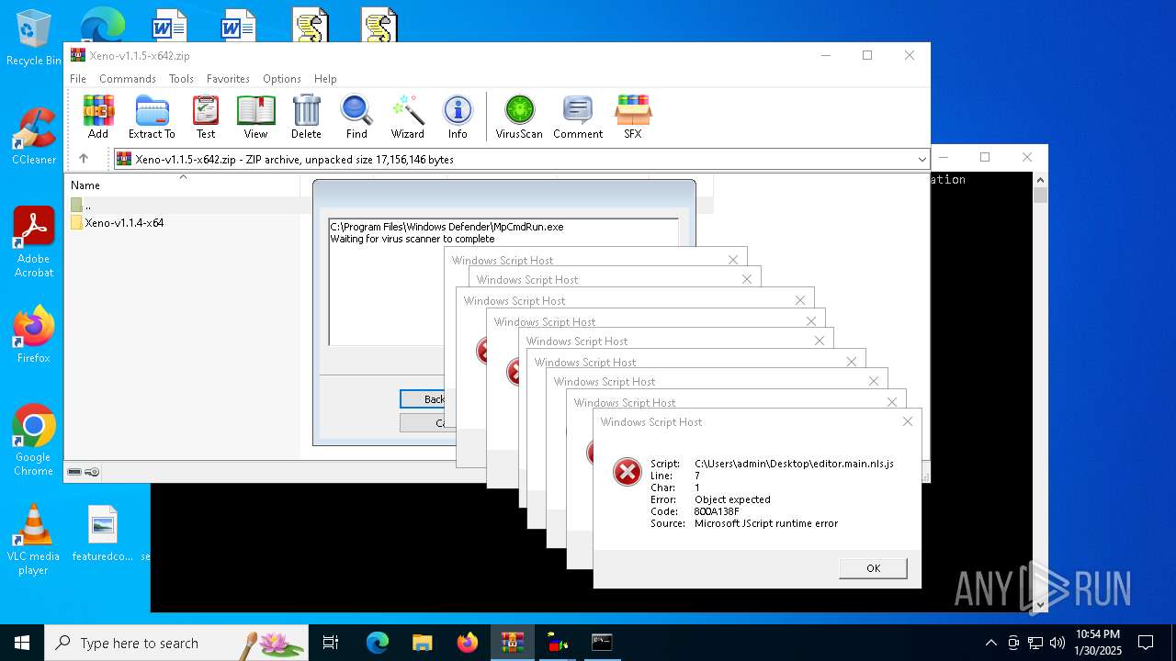Open the View toolbar icon
The image size is (1176, 661).
point(256,117)
